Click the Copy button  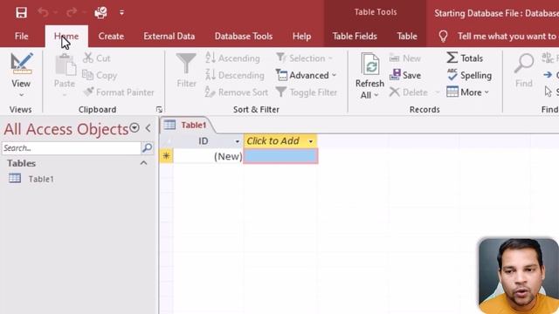click(x=100, y=75)
